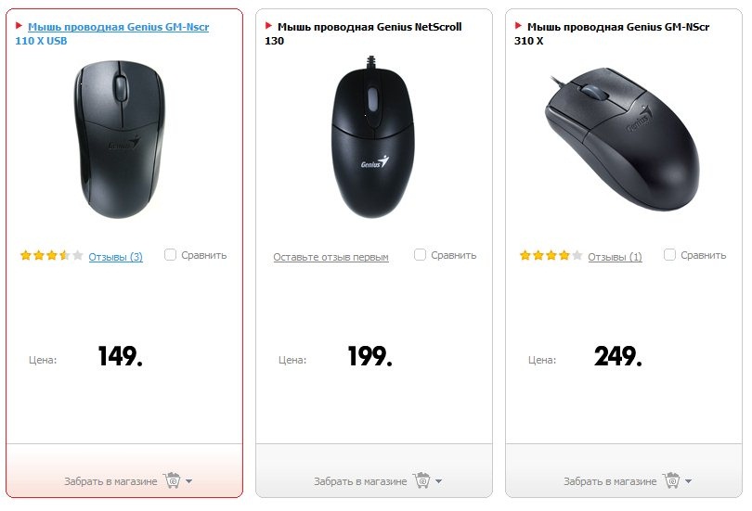Click star rating of GM-Nscr 110 X USB

click(x=52, y=256)
